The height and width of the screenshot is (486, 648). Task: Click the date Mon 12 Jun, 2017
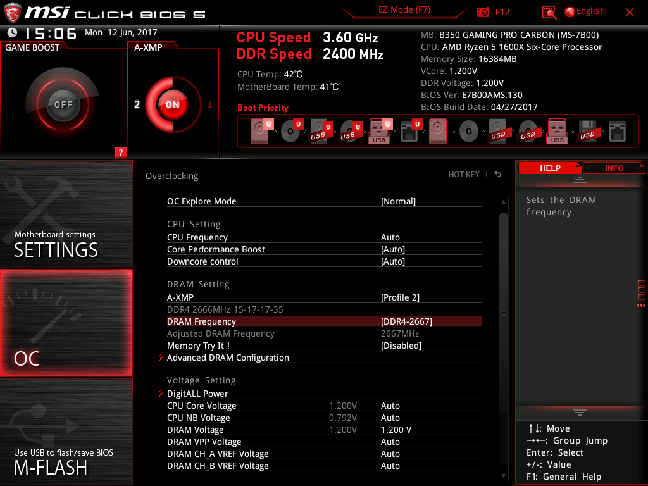point(121,32)
